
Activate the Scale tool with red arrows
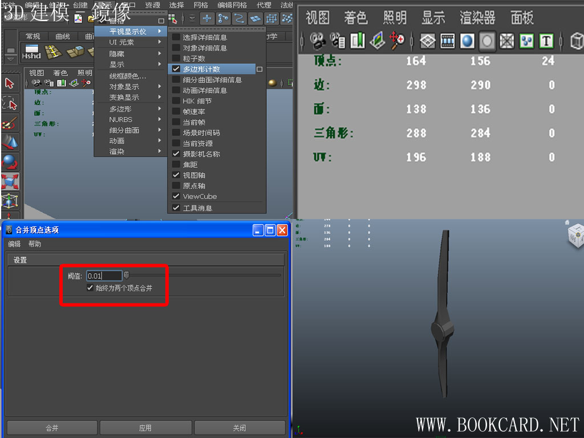10,182
